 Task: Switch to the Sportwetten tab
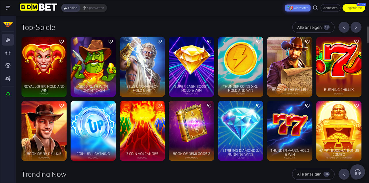pyautogui.click(x=93, y=8)
